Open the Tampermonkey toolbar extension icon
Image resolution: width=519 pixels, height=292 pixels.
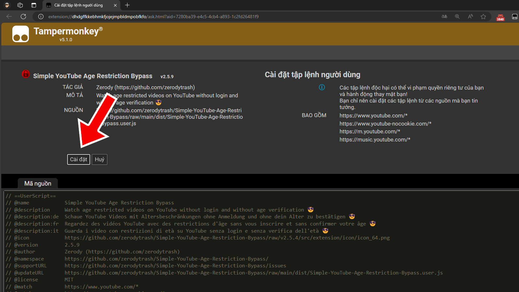[x=515, y=17]
